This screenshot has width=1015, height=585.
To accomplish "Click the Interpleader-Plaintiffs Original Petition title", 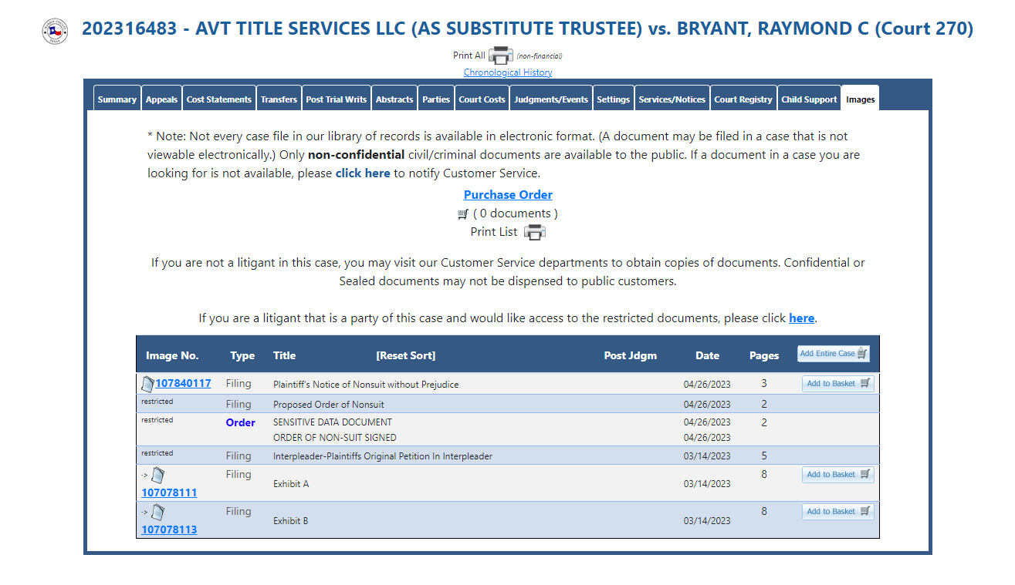I will click(383, 456).
